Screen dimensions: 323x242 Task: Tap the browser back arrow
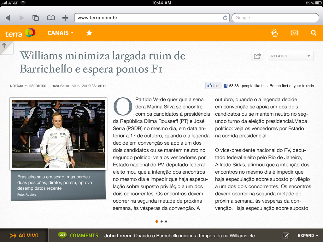coord(8,18)
